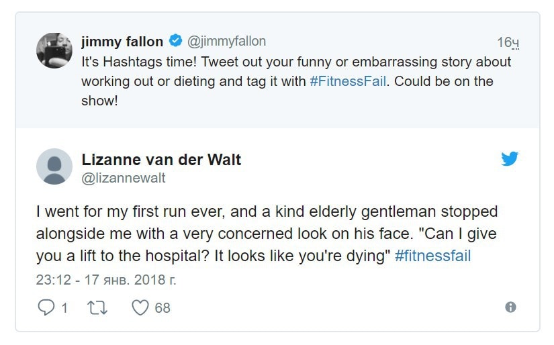Click the reply speech bubble icon
The image size is (554, 345).
pos(46,307)
